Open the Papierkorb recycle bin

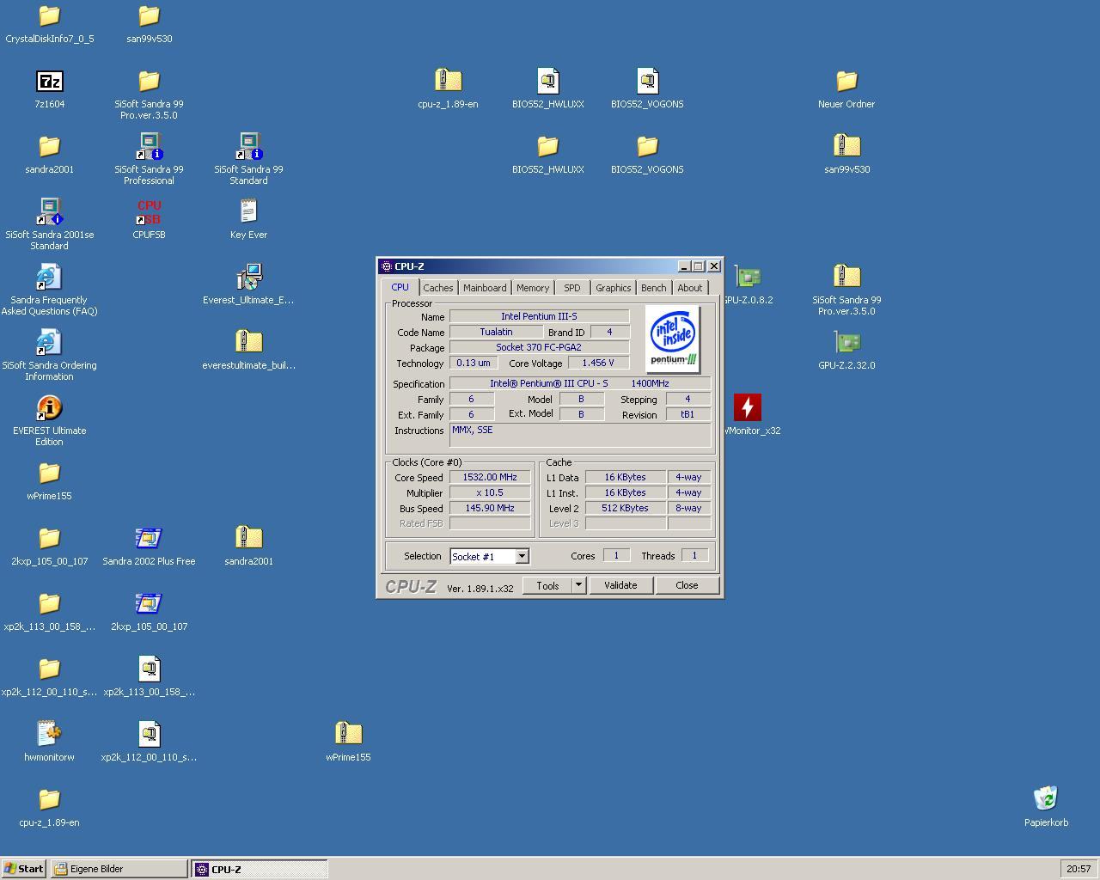[x=1046, y=799]
